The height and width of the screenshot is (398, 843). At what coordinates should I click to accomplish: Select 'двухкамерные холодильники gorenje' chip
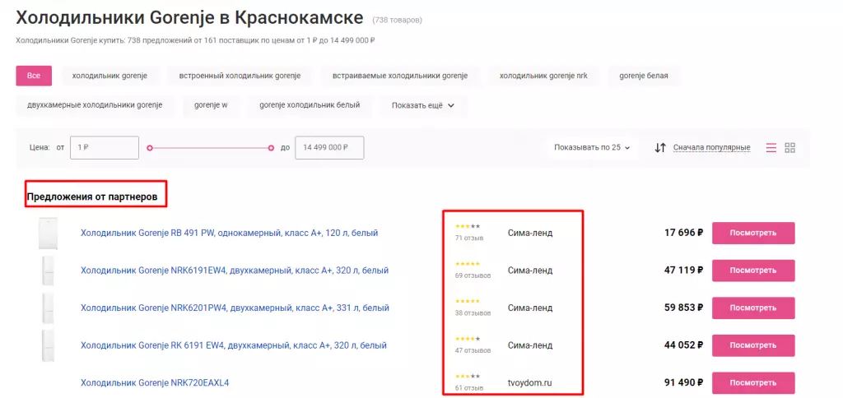point(95,105)
